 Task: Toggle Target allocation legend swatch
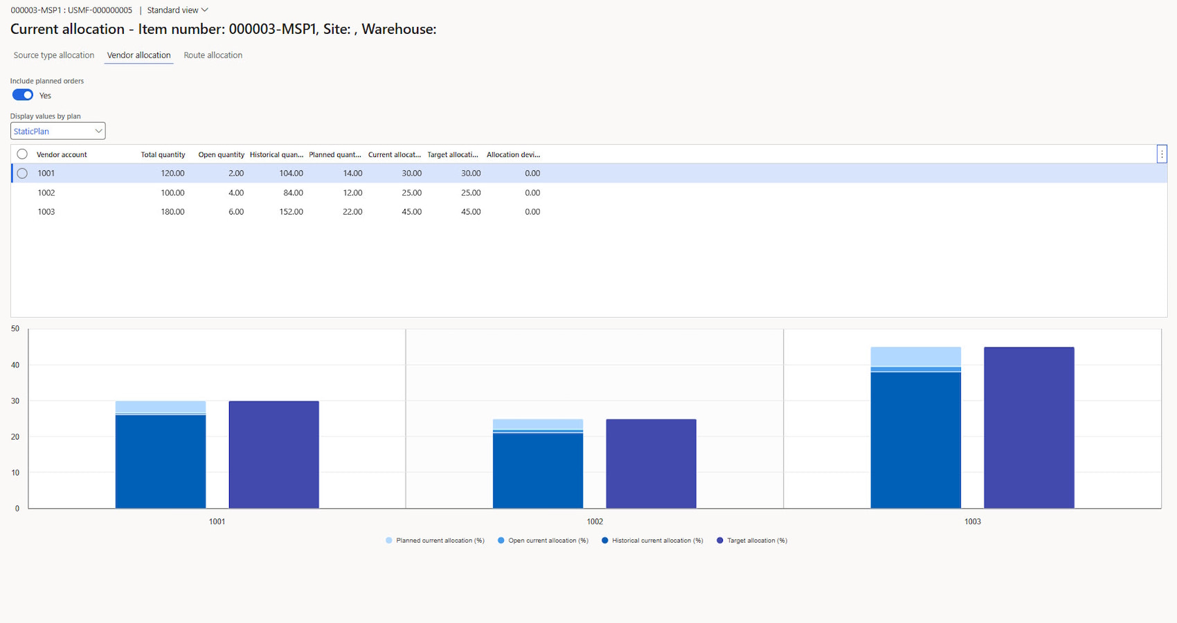click(720, 541)
